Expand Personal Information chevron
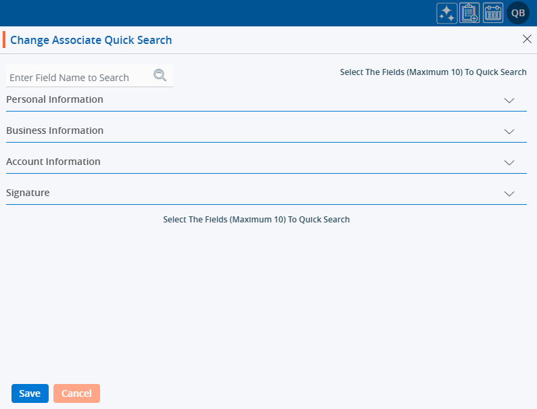The image size is (537, 409). 510,100
